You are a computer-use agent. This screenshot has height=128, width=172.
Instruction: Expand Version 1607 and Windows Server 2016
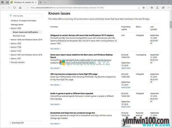point(10,55)
